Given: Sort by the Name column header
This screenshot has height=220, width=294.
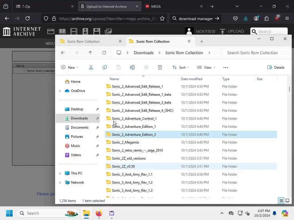Looking at the screenshot, I should [114, 79].
